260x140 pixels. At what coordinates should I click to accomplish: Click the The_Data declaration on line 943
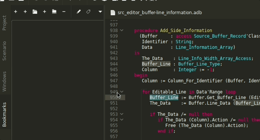point(152,58)
